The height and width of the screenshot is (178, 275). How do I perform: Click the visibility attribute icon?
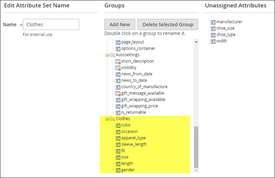[x=118, y=68]
